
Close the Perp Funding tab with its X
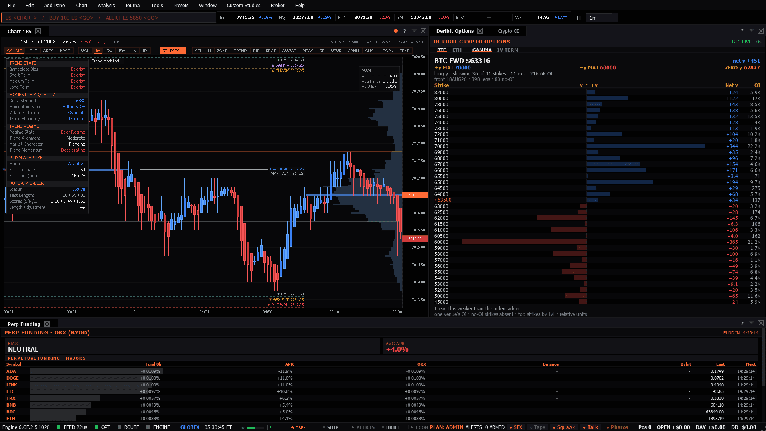pyautogui.click(x=47, y=324)
